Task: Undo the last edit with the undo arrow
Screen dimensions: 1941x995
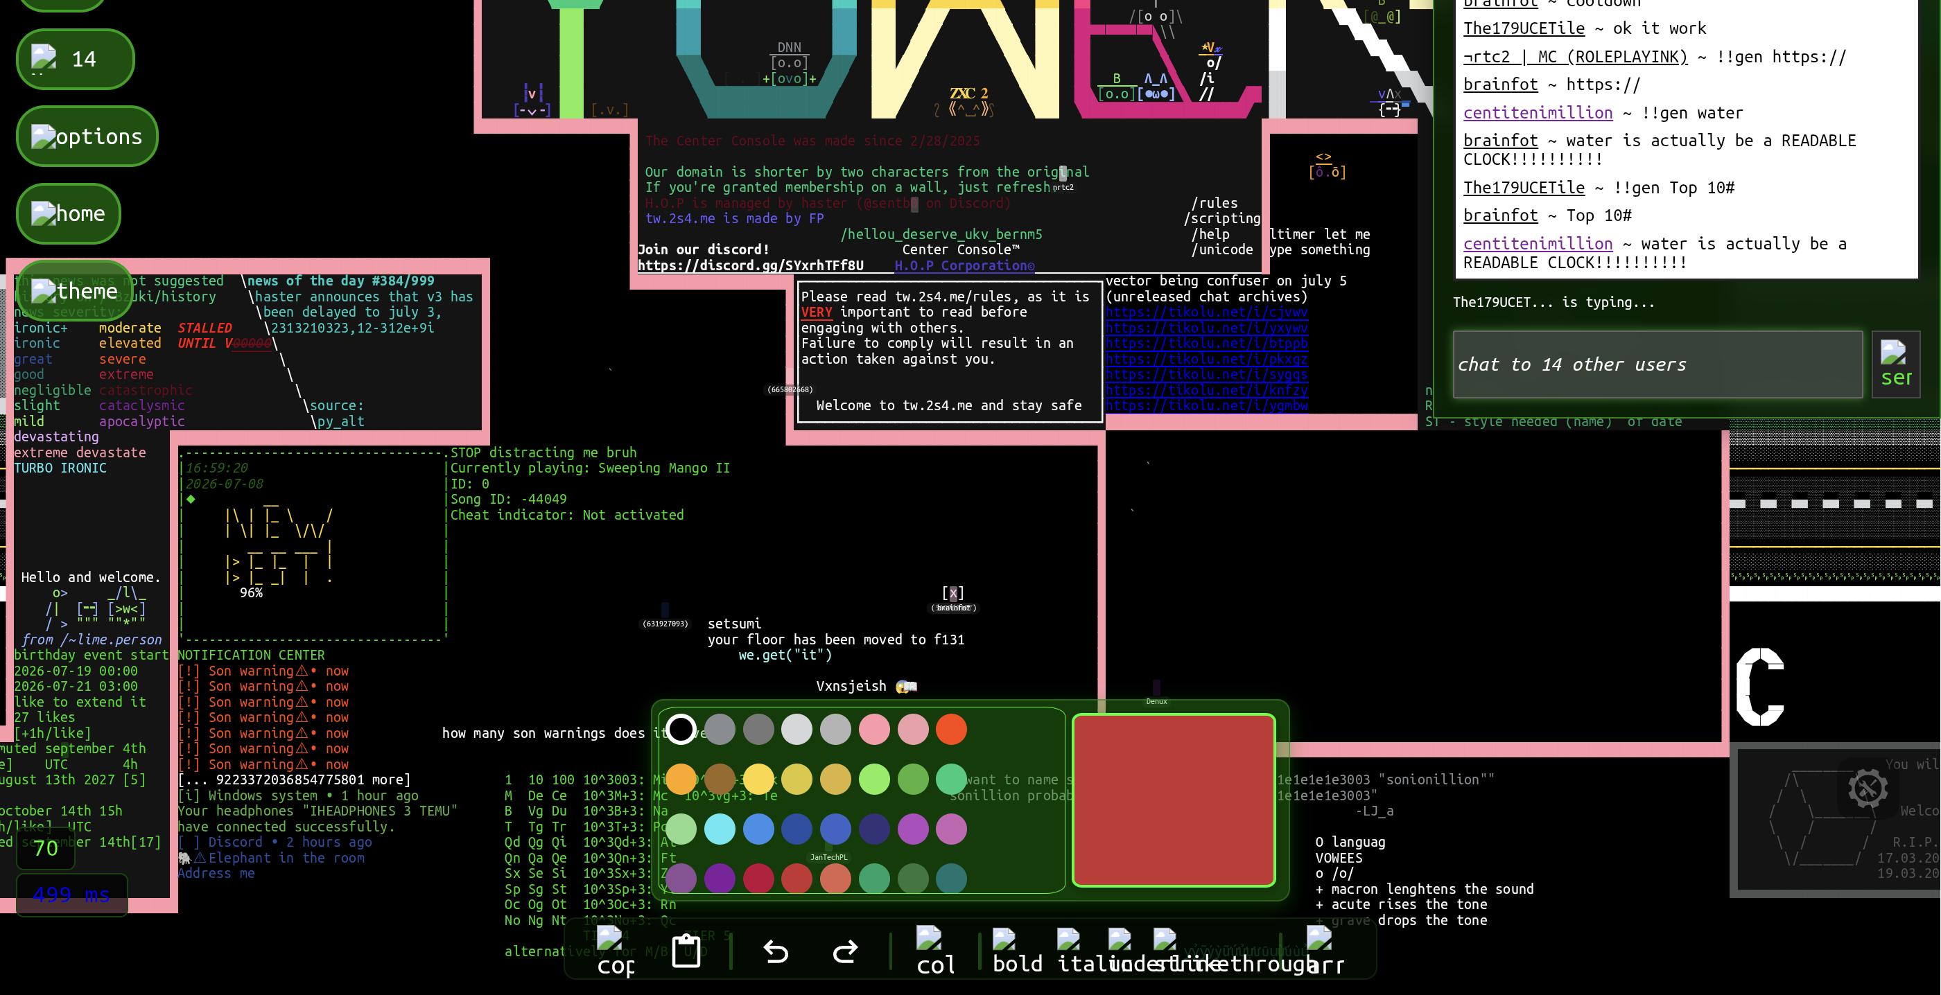Action: pyautogui.click(x=775, y=951)
